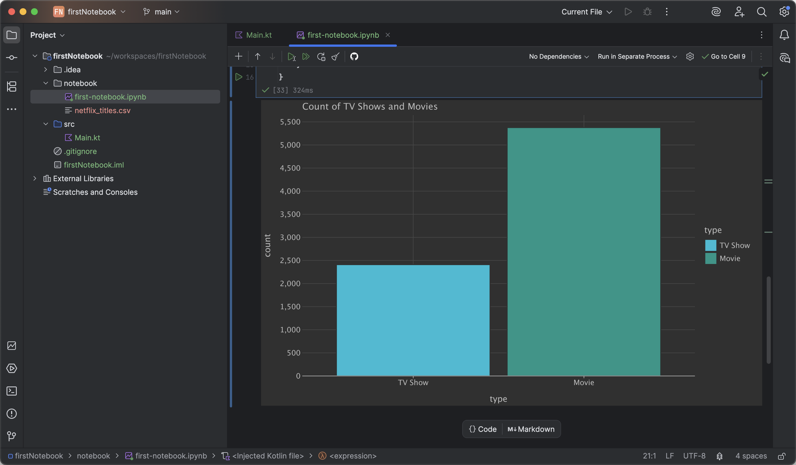Debug the current file configuration
The width and height of the screenshot is (796, 465).
point(647,12)
